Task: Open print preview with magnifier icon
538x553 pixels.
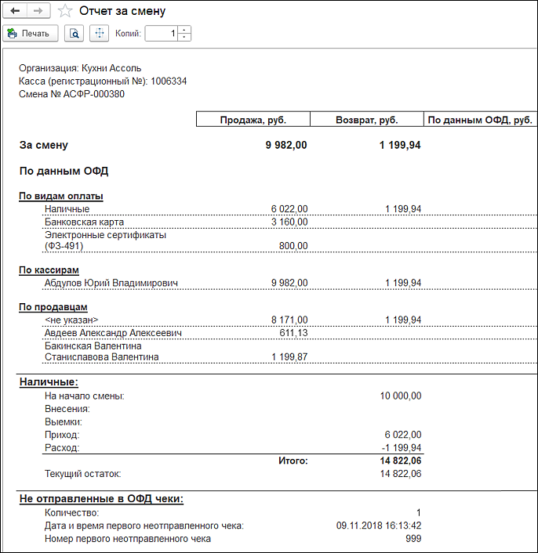Action: click(x=74, y=34)
